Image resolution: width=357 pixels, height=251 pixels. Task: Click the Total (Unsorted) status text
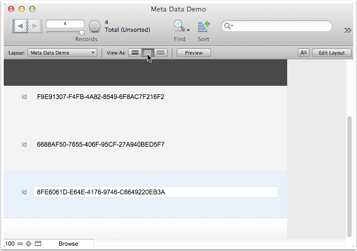(127, 30)
